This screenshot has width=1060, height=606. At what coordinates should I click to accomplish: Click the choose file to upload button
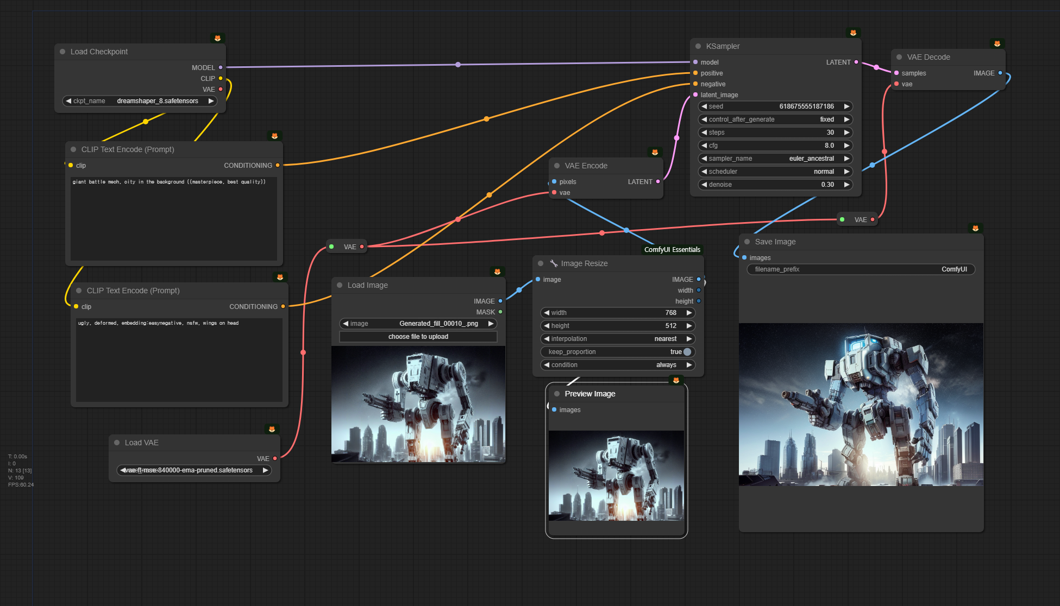pyautogui.click(x=418, y=337)
